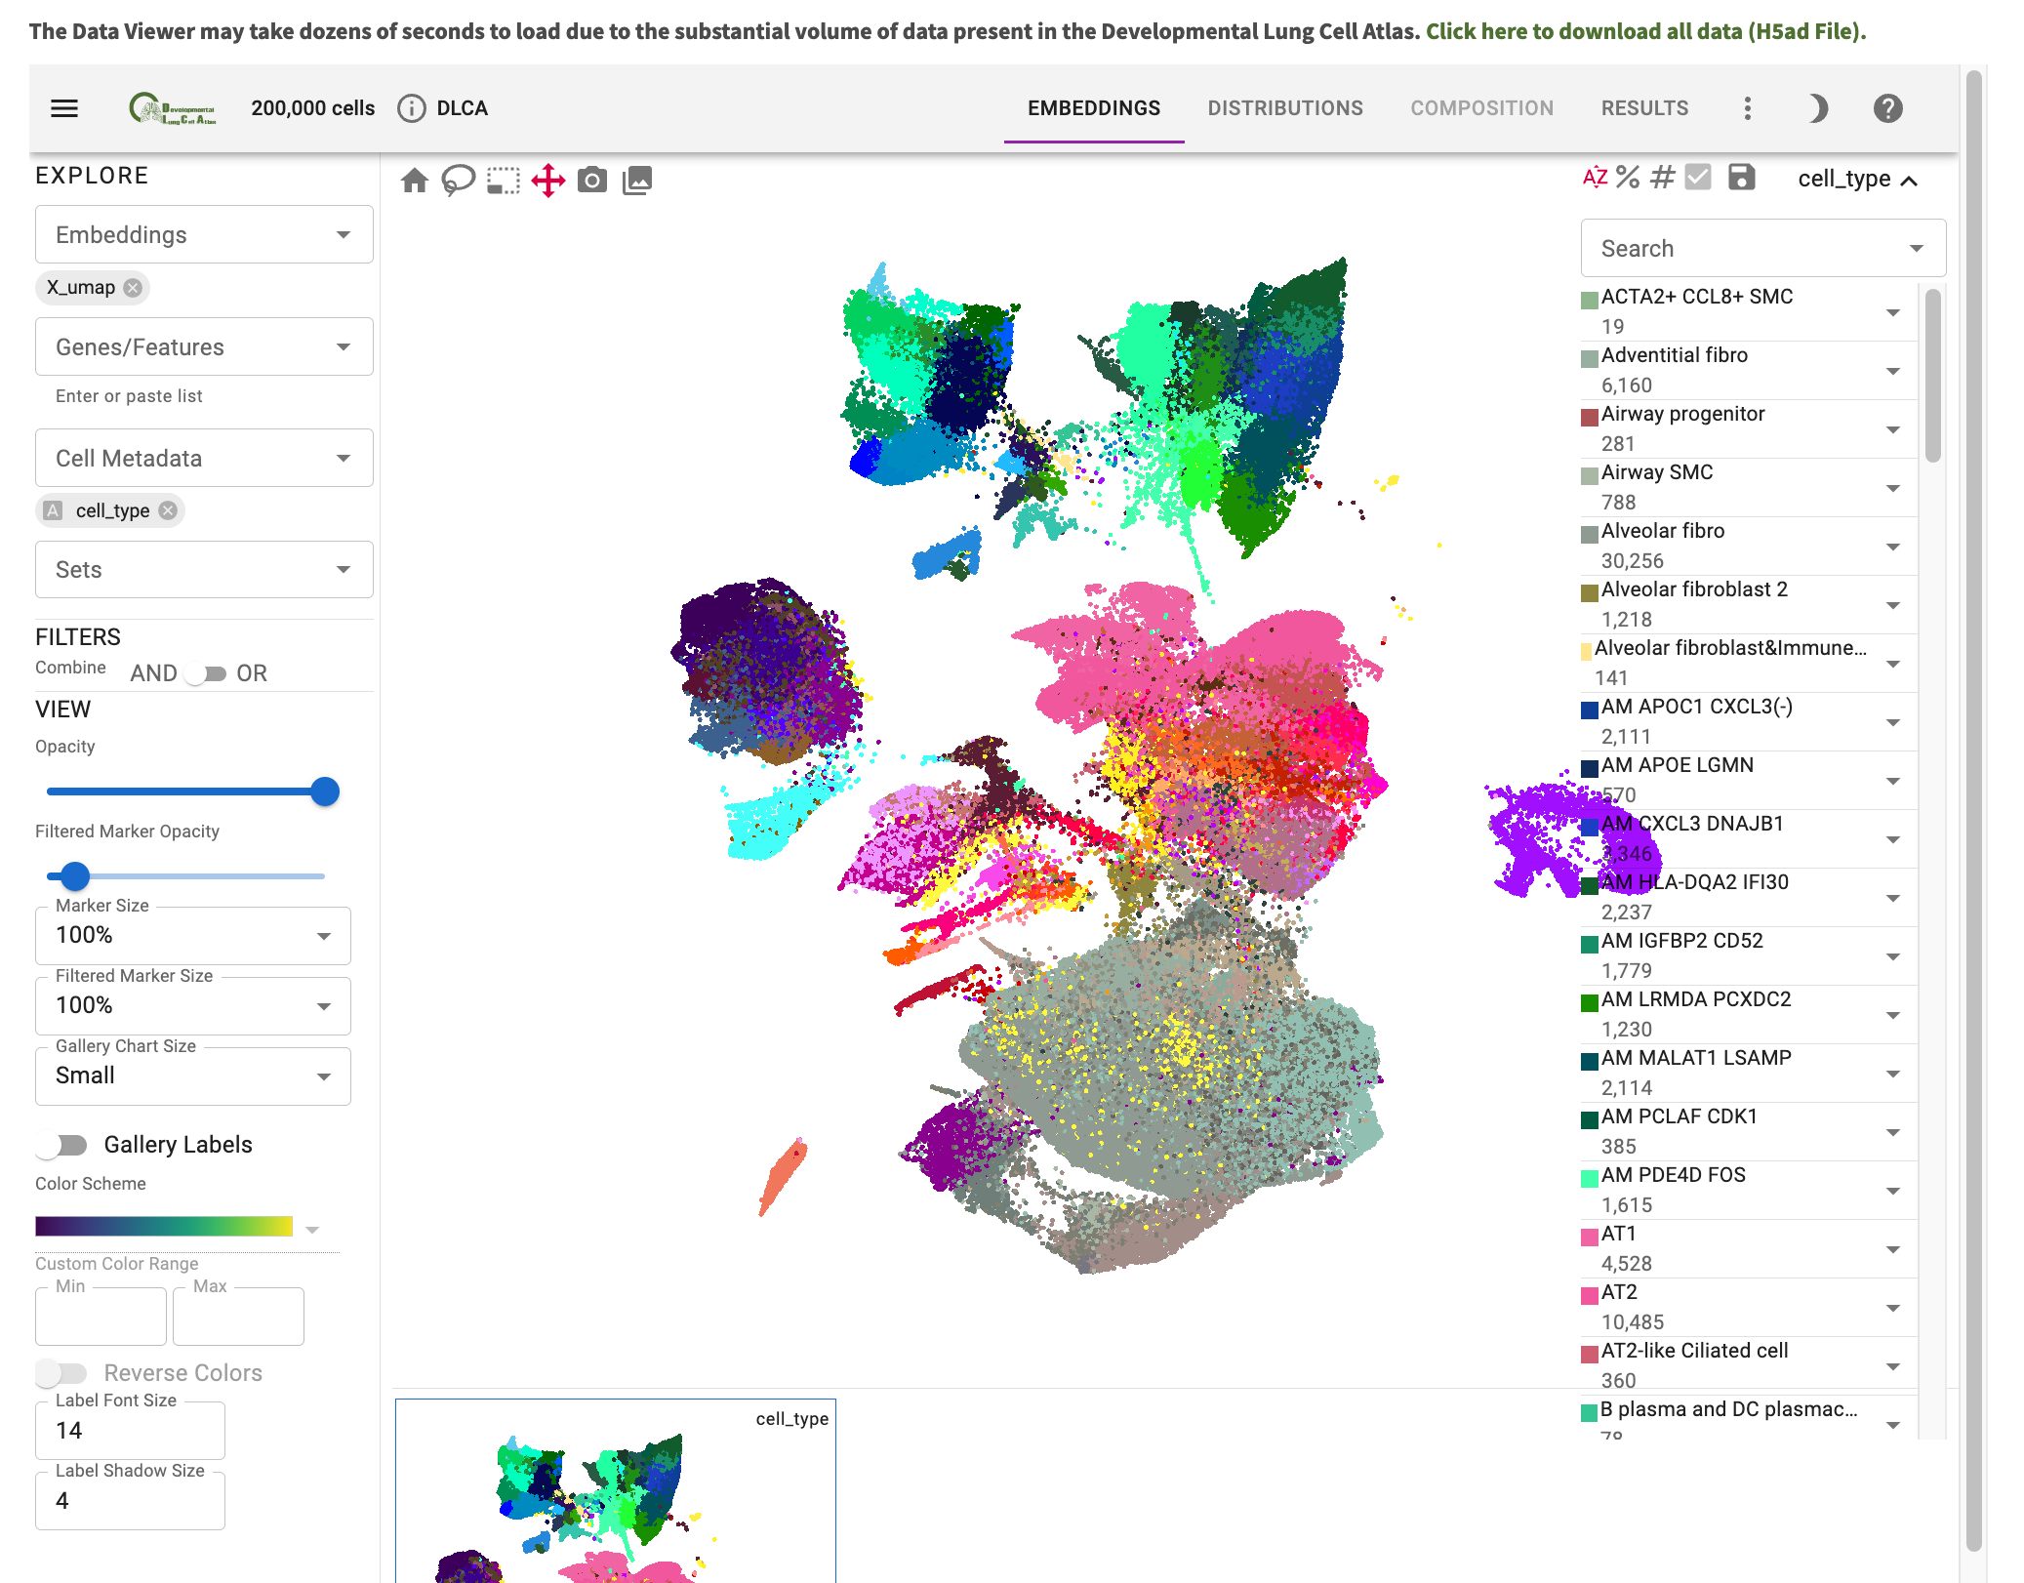Screen dimensions: 2024x1583
Task: Sort legend alphabetically with AZ icon
Action: tap(1595, 178)
